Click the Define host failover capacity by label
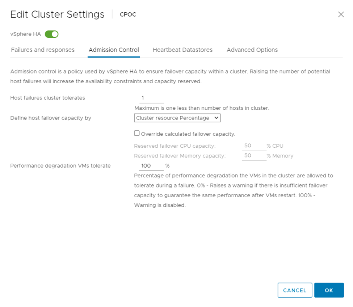This screenshot has height=307, width=353. pos(51,118)
